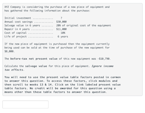The height and width of the screenshot is (113, 145).
Task: Click the '-$10,790' net present value figure
Action: click(104, 59)
